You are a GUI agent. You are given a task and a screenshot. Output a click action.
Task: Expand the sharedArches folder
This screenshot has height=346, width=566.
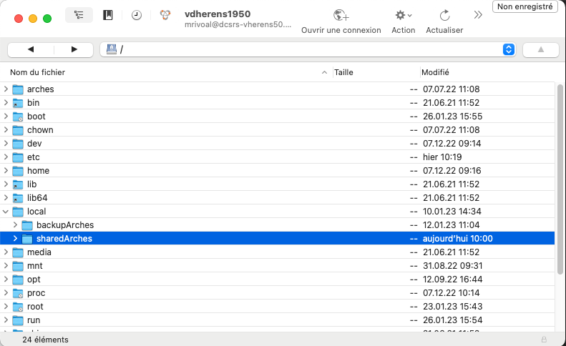click(15, 239)
